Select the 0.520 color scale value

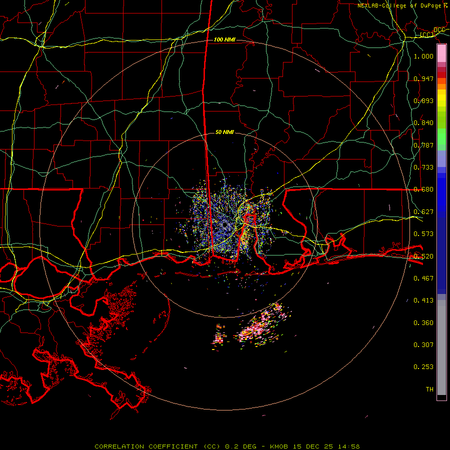coord(423,256)
